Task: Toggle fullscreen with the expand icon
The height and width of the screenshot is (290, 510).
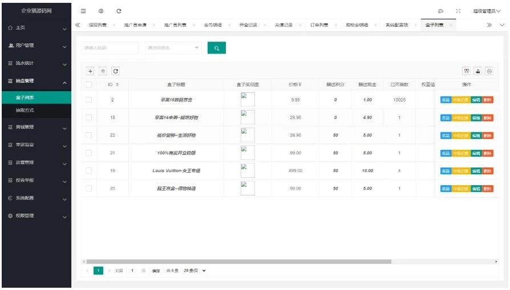Action: [458, 11]
